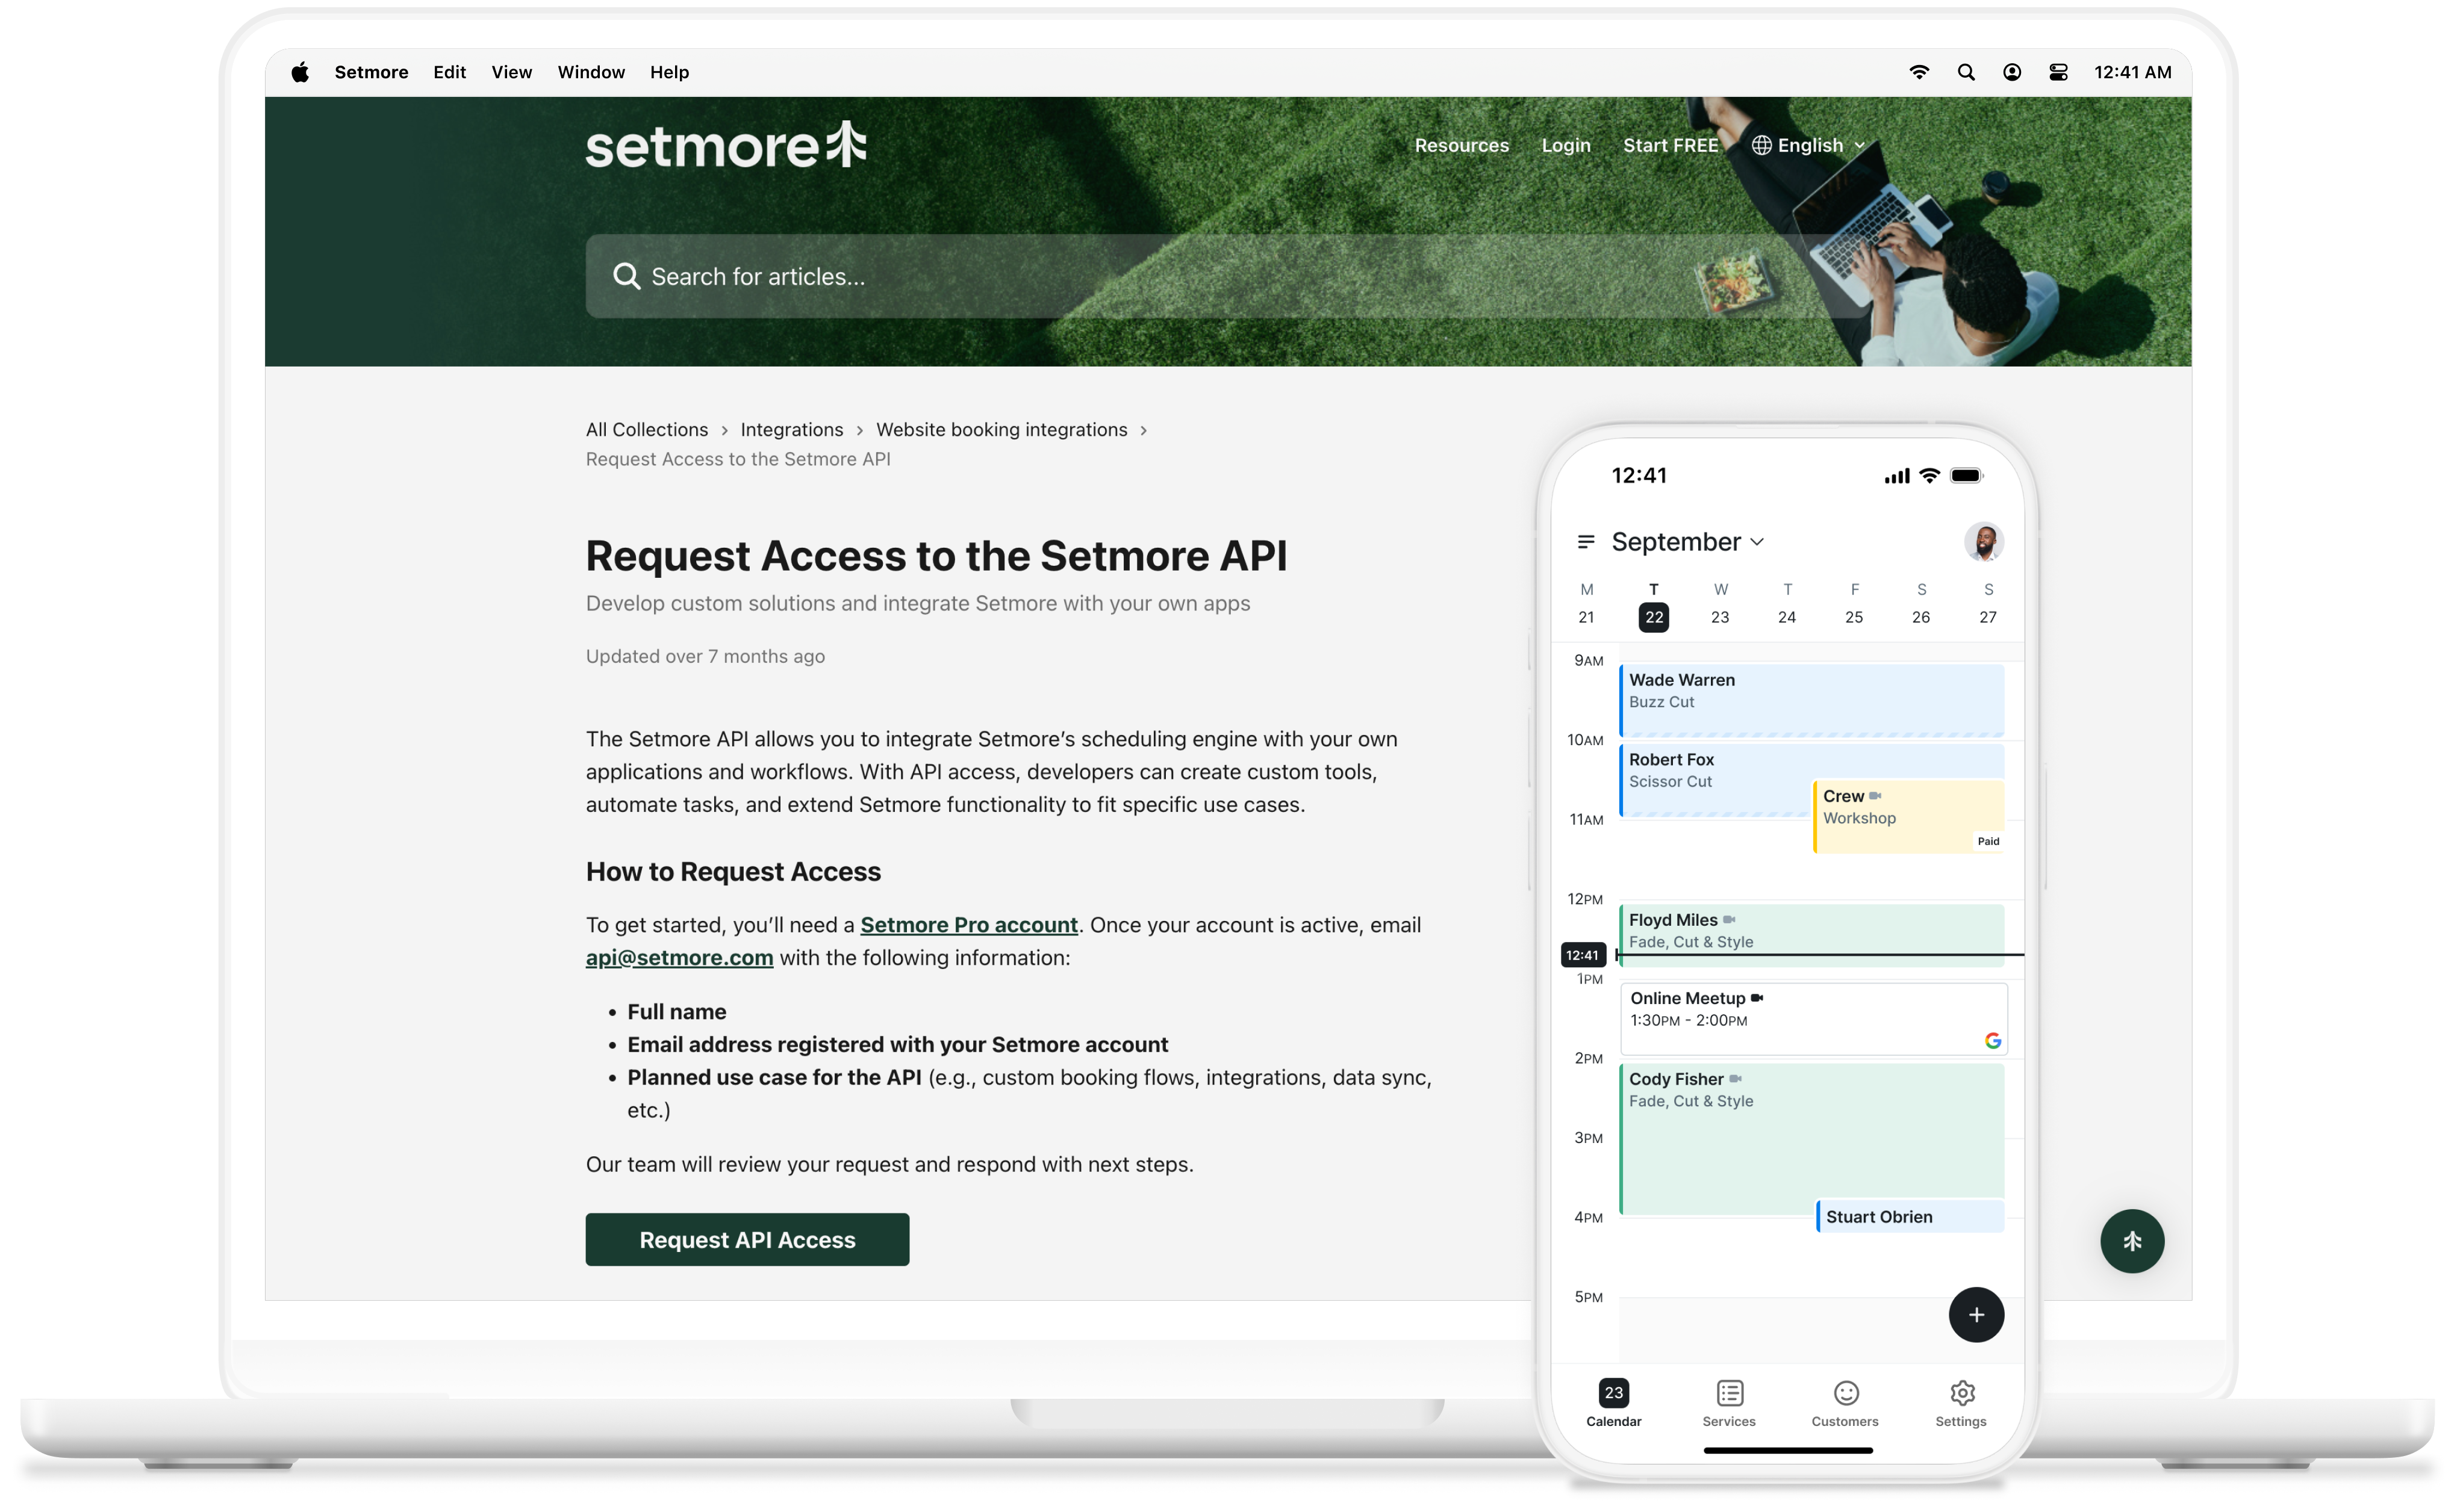
Task: Click the Wi-Fi icon in menu bar
Action: (x=1919, y=72)
